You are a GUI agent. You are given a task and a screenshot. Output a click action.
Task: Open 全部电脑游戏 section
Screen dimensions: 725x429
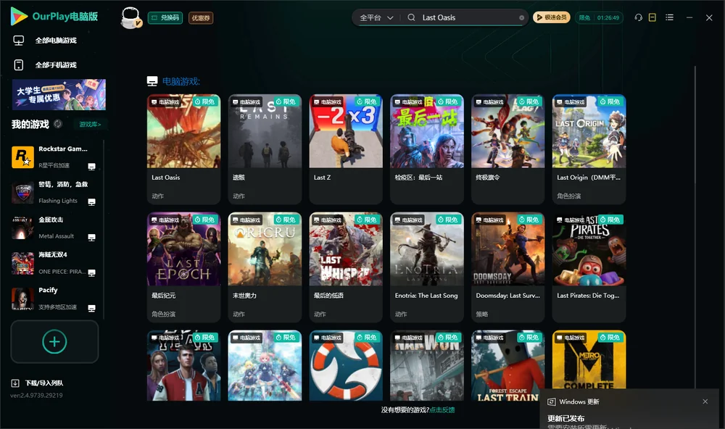click(x=56, y=41)
